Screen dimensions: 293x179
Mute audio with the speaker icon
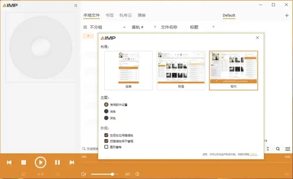[84, 174]
